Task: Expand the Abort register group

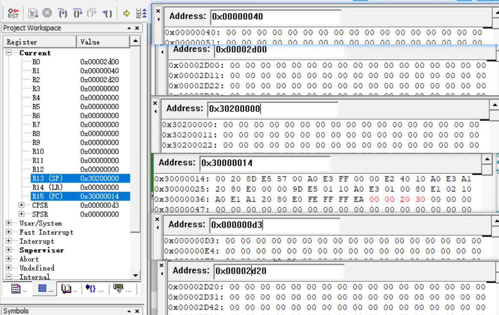Action: [9, 259]
